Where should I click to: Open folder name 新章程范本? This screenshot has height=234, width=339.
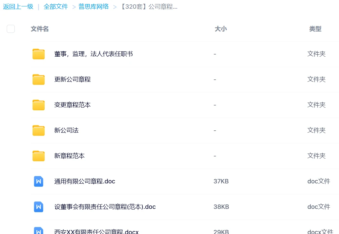[x=69, y=156]
